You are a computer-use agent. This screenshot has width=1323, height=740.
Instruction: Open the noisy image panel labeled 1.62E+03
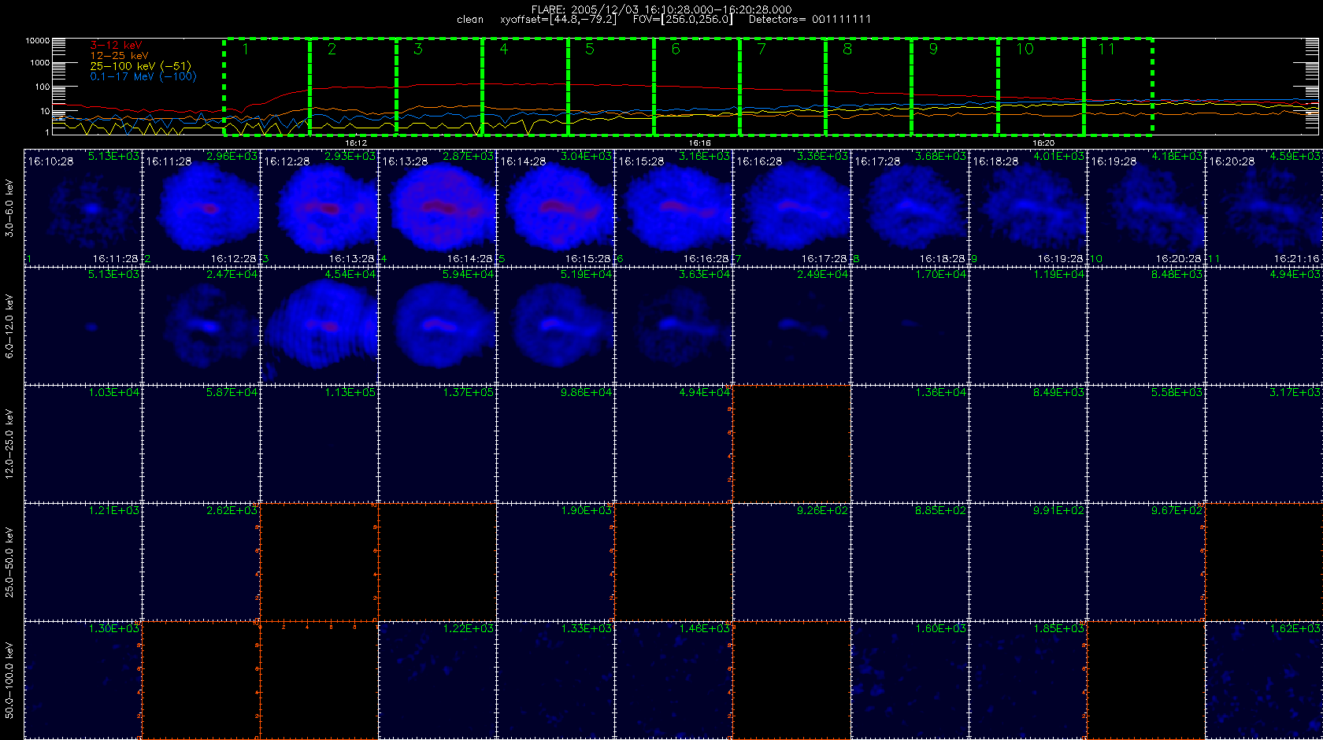point(1264,680)
